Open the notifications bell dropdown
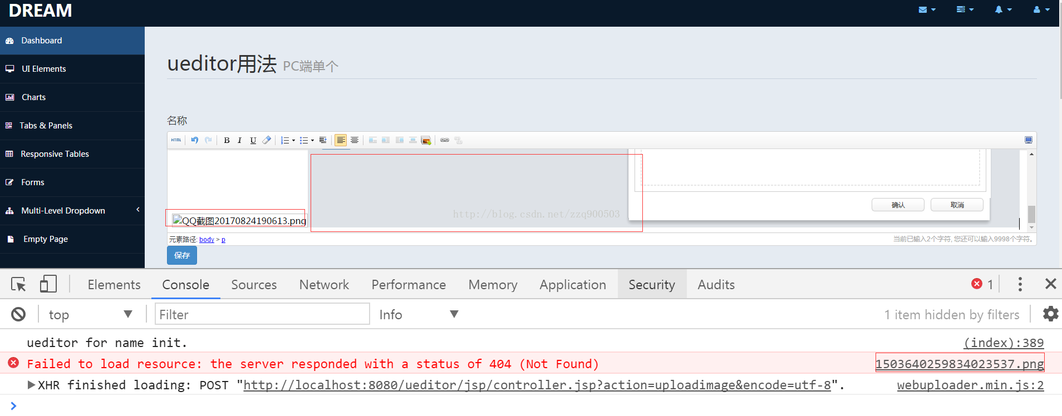The height and width of the screenshot is (416, 1062). point(1003,9)
